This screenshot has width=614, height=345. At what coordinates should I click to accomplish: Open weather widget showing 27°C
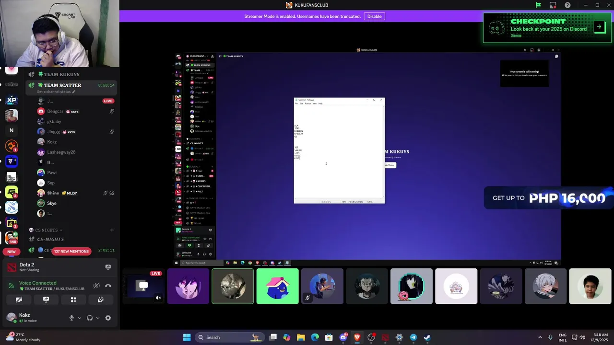coord(23,337)
